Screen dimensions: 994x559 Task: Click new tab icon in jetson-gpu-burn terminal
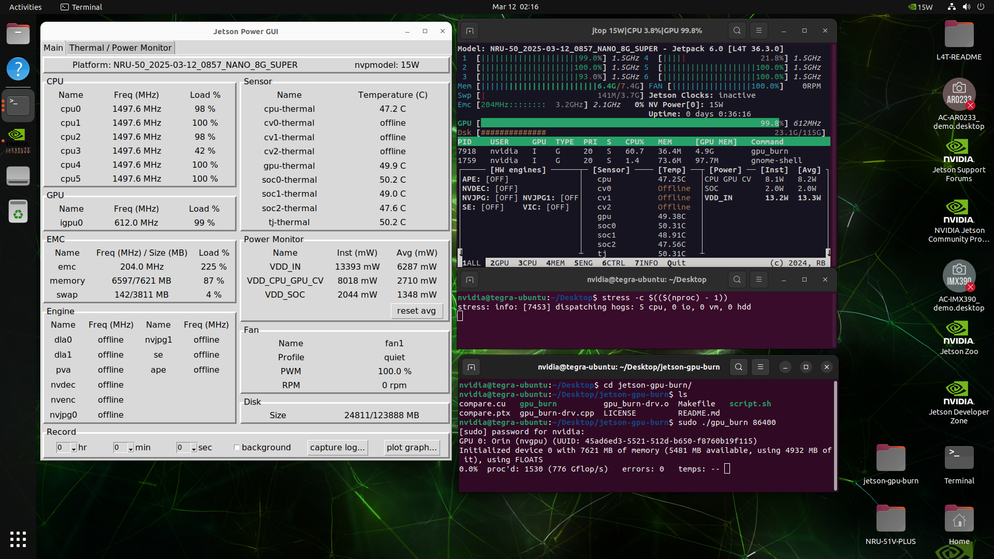click(x=471, y=367)
